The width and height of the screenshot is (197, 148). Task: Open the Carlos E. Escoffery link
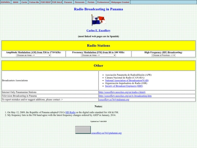pos(98,30)
